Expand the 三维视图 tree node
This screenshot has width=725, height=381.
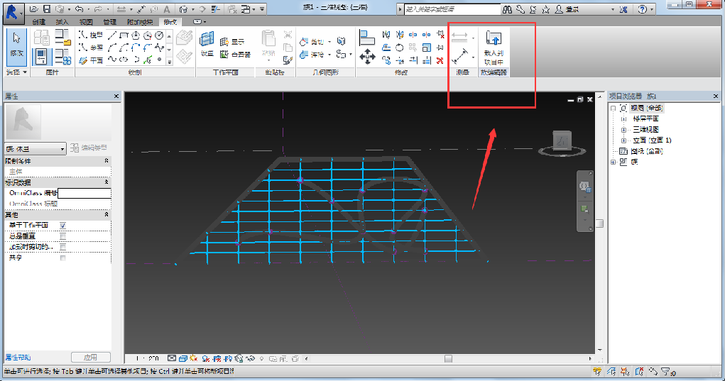(x=623, y=130)
